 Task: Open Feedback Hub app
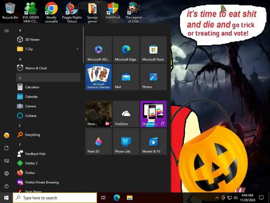tap(48, 154)
